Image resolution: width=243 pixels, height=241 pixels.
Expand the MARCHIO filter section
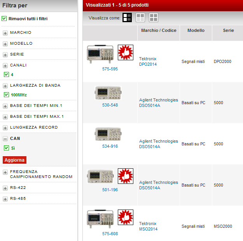tap(5, 33)
